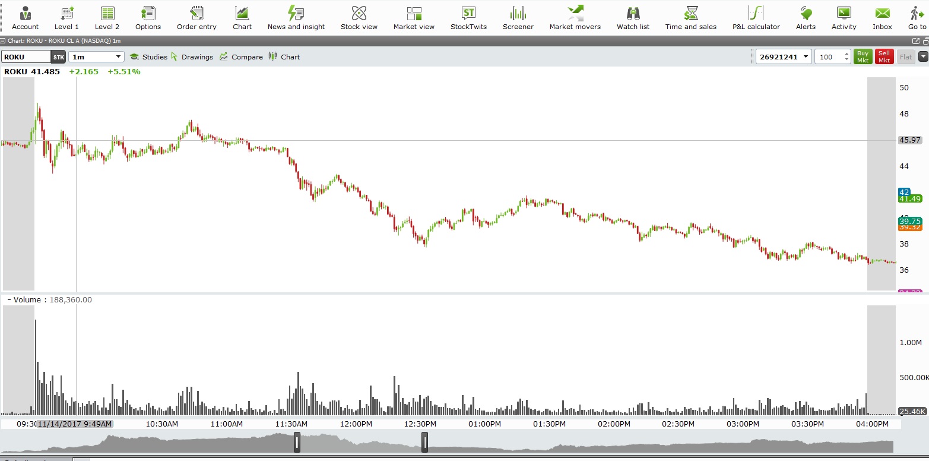Open the Chart type menu beside Compare
The height and width of the screenshot is (461, 929).
coord(284,57)
